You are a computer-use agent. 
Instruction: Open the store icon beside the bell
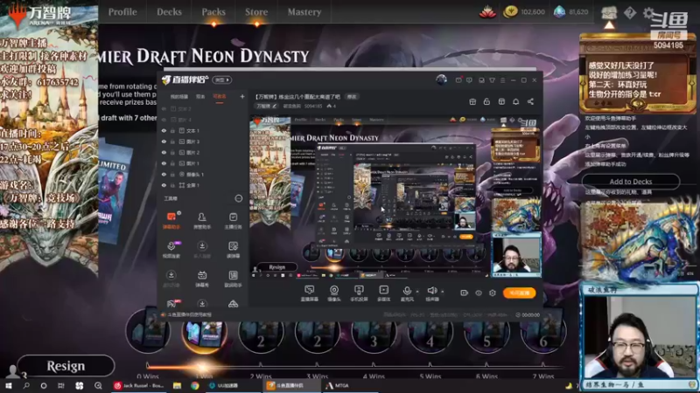tap(501, 101)
